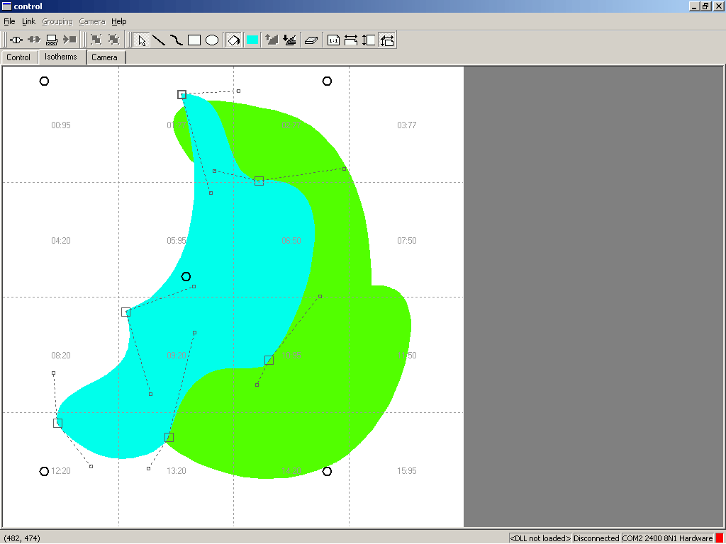This screenshot has height=544, width=726.
Task: Click the 1:1 zoom icon
Action: coord(333,40)
